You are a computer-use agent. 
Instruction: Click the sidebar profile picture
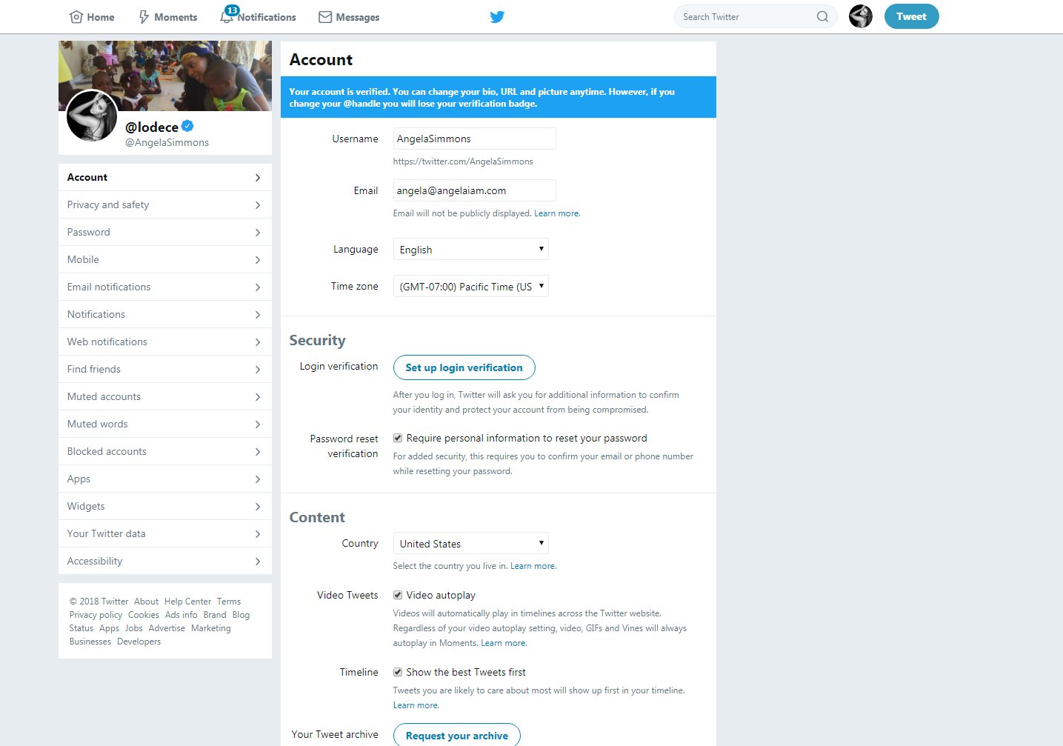point(92,116)
